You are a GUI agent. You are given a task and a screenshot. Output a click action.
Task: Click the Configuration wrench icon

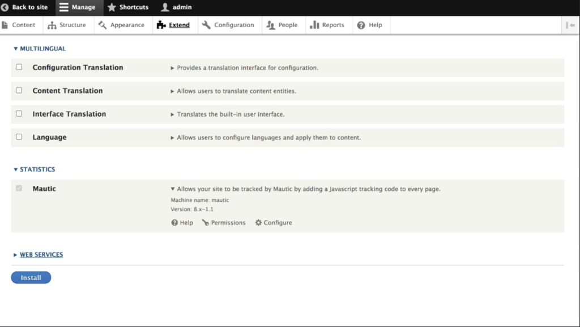tap(206, 25)
